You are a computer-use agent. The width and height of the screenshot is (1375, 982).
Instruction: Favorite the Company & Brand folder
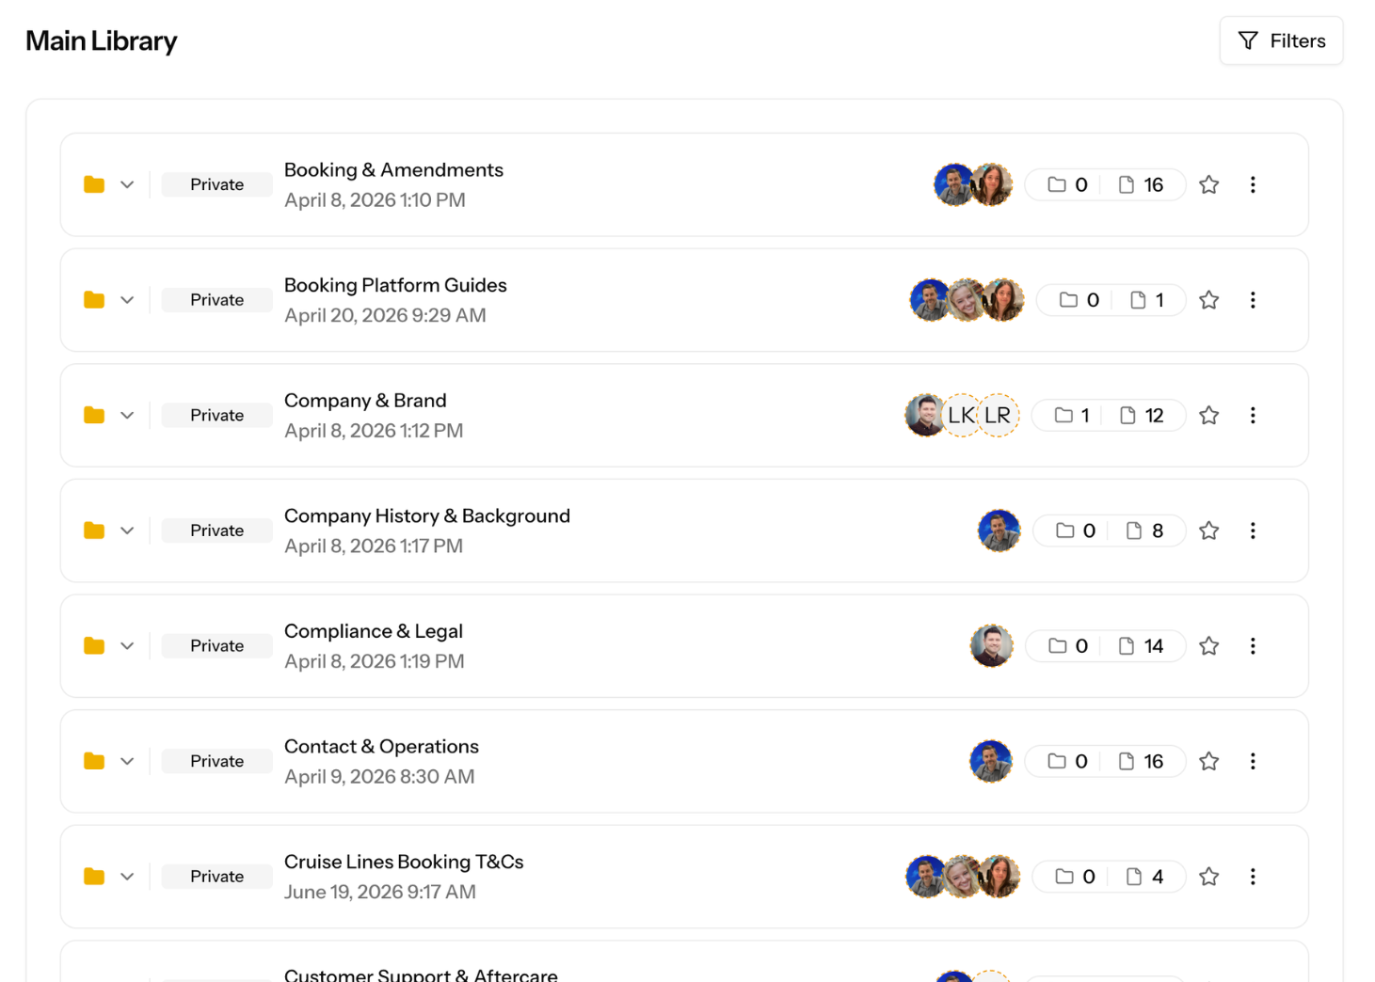(1209, 415)
